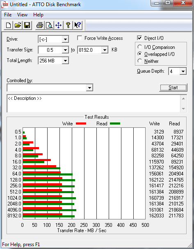Image resolution: width=194 pixels, height=249 pixels.
Task: Select I/O Comparison radio button
Action: pyautogui.click(x=139, y=47)
